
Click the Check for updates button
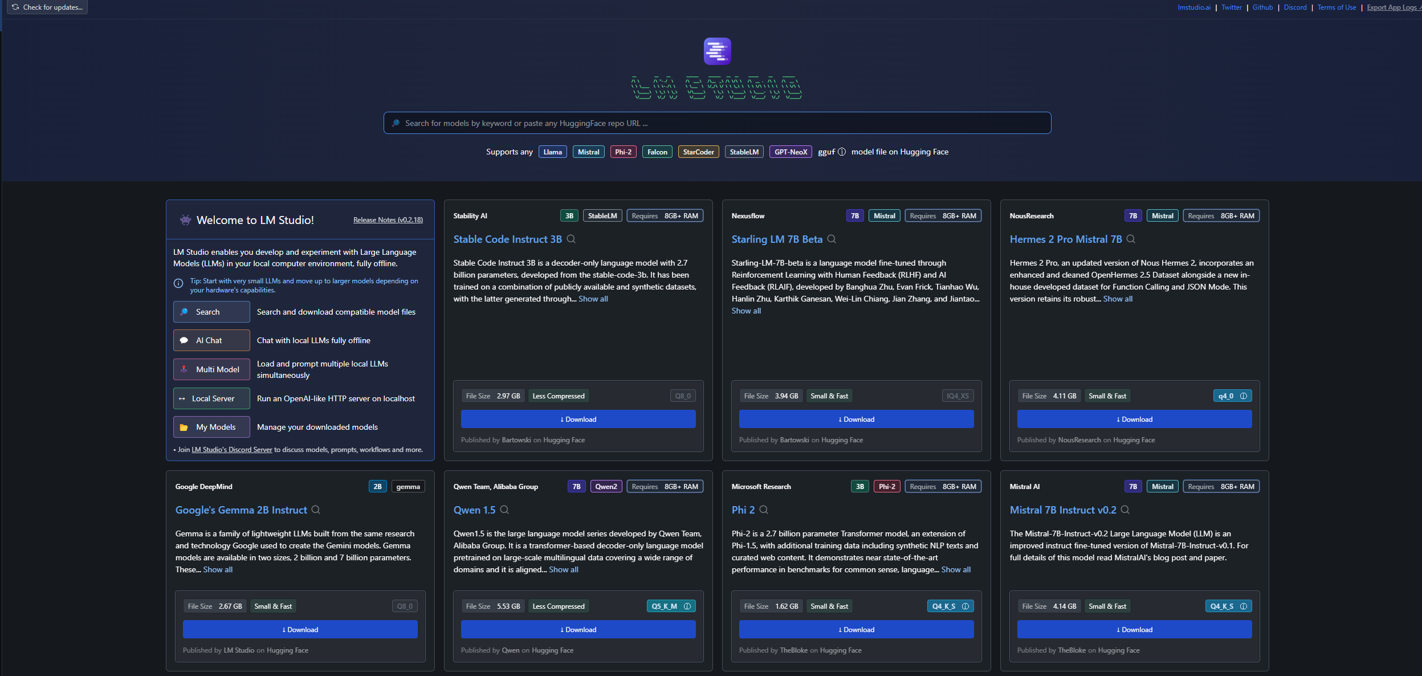pyautogui.click(x=47, y=7)
